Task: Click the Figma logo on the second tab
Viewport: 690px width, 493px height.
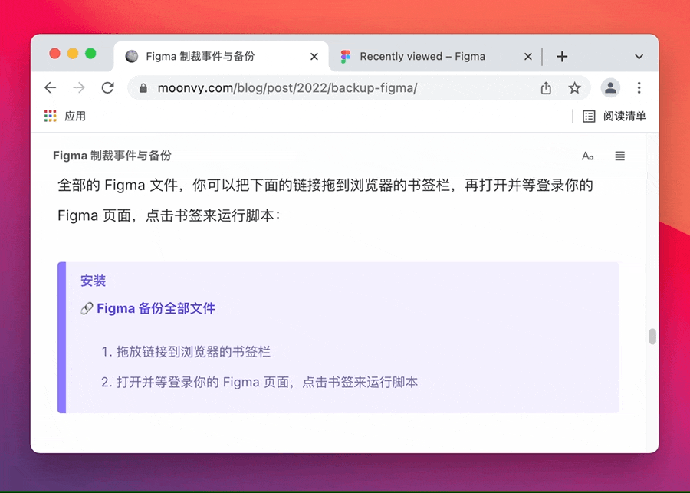Action: tap(346, 56)
